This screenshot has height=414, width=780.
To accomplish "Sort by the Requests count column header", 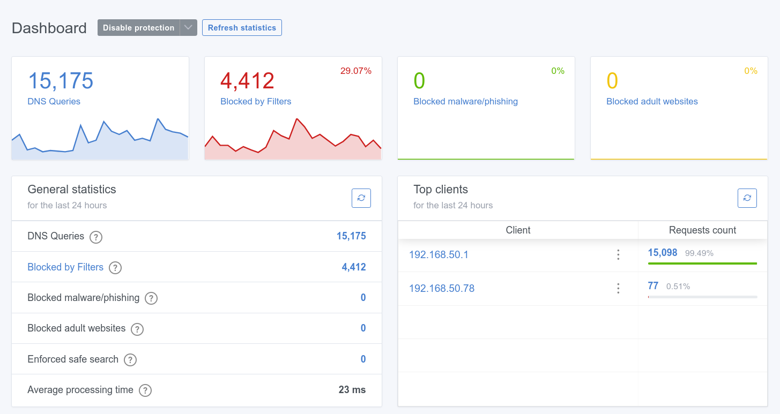I will [x=702, y=230].
